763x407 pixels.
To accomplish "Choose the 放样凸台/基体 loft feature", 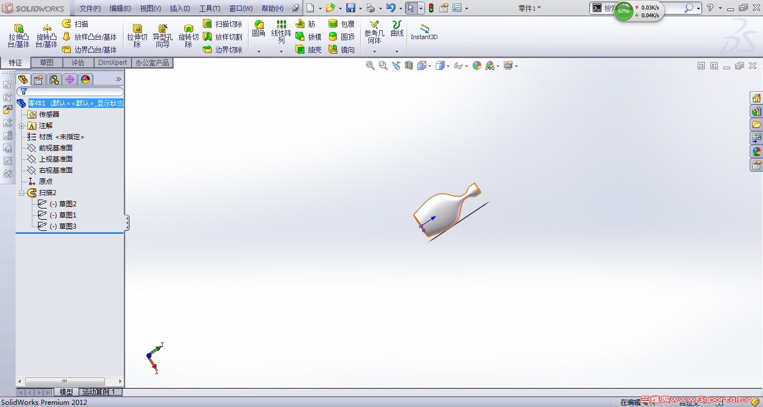I will point(89,37).
